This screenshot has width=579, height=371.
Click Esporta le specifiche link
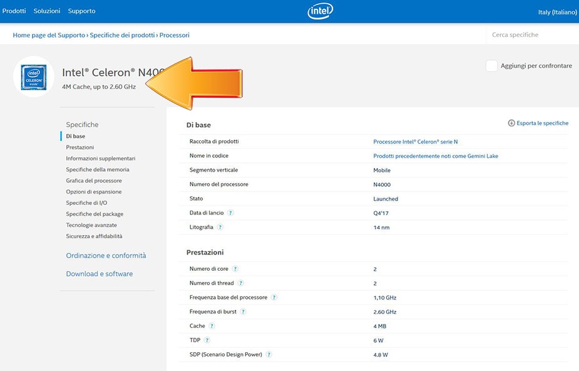point(543,123)
